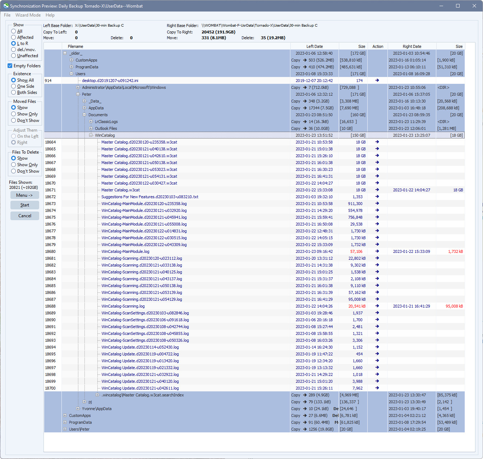Viewport: 483px width, 459px height.
Task: Expand the LrClassicLogs folder
Action: [x=91, y=122]
